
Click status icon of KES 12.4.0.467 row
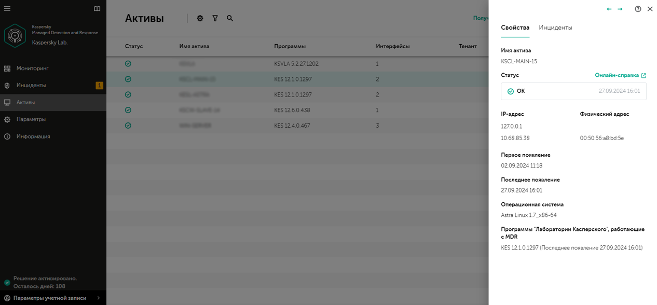[128, 126]
